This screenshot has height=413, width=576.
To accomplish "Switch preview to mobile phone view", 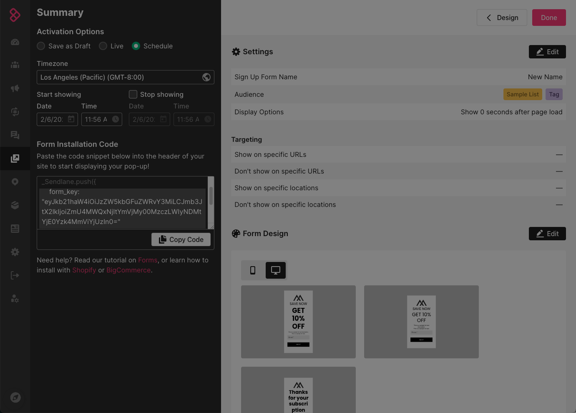I will click(x=253, y=270).
